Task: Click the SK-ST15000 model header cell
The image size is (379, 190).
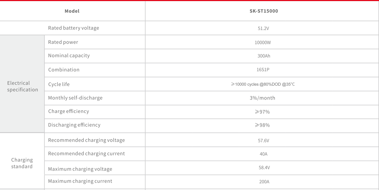Action: pyautogui.click(x=264, y=11)
